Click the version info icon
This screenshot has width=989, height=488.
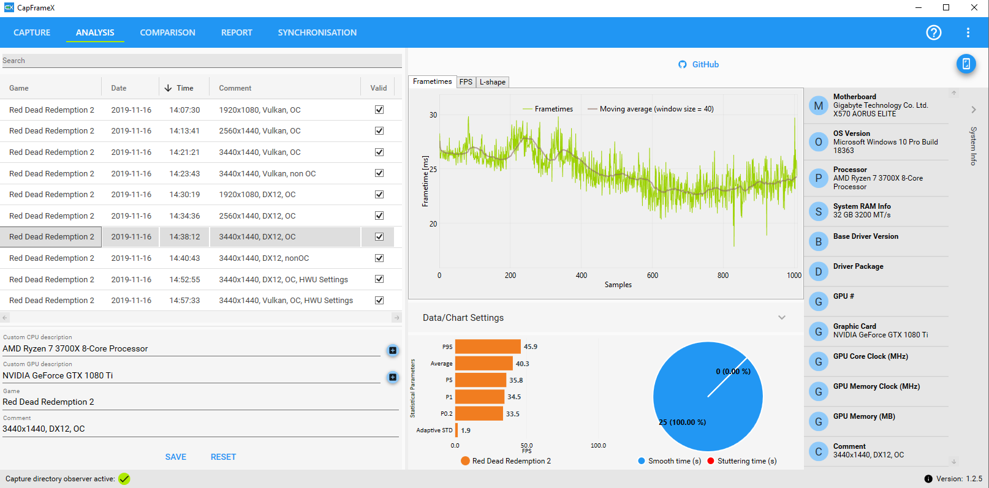pyautogui.click(x=928, y=479)
